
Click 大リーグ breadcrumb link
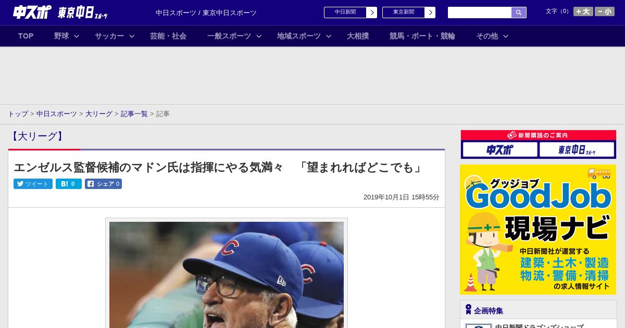click(99, 113)
